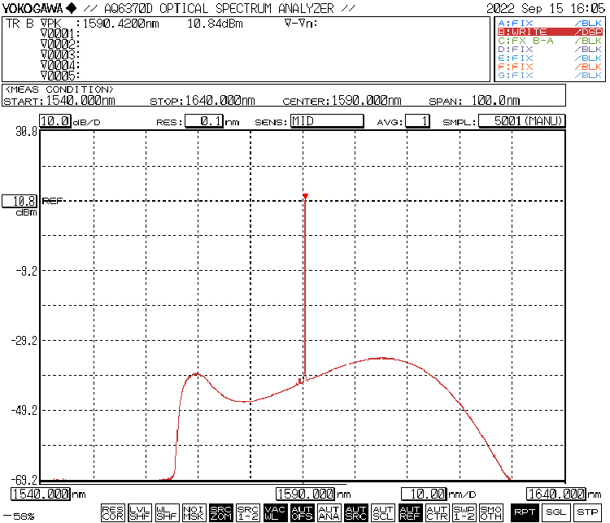
Task: Click the 1590.000 nm center wavelength field
Action: coord(305,493)
